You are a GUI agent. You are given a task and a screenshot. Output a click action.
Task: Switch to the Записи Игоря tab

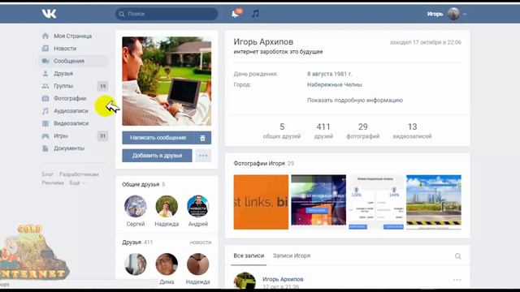[x=292, y=255]
